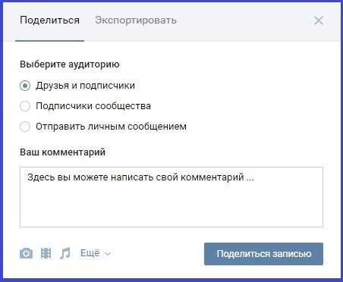Open the Экспортировать tab
Screen dimensions: 343x282
tap(136, 20)
